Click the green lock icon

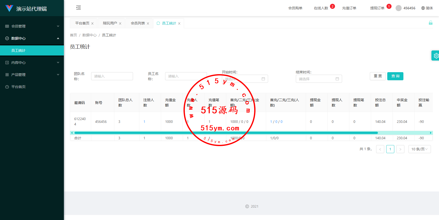pos(430,23)
